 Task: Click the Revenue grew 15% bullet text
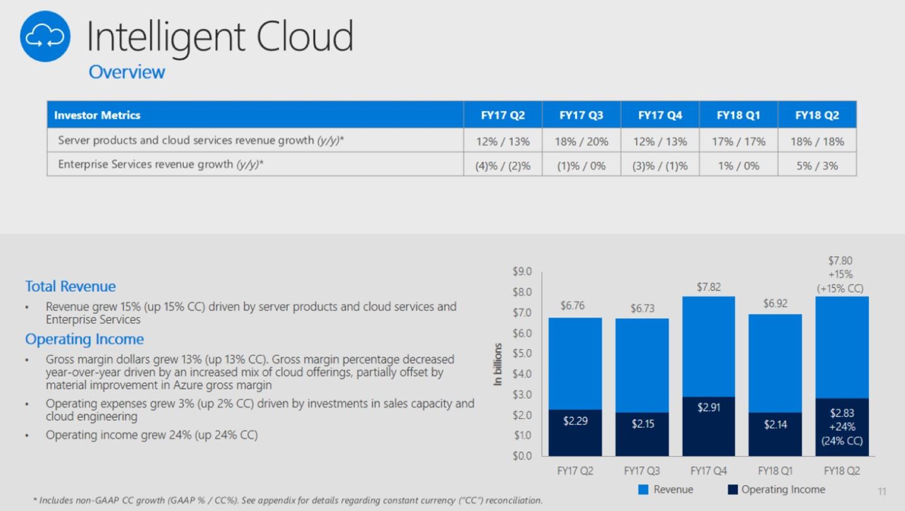point(251,313)
